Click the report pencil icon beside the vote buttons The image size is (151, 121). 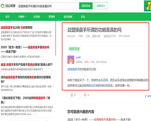[146, 96]
